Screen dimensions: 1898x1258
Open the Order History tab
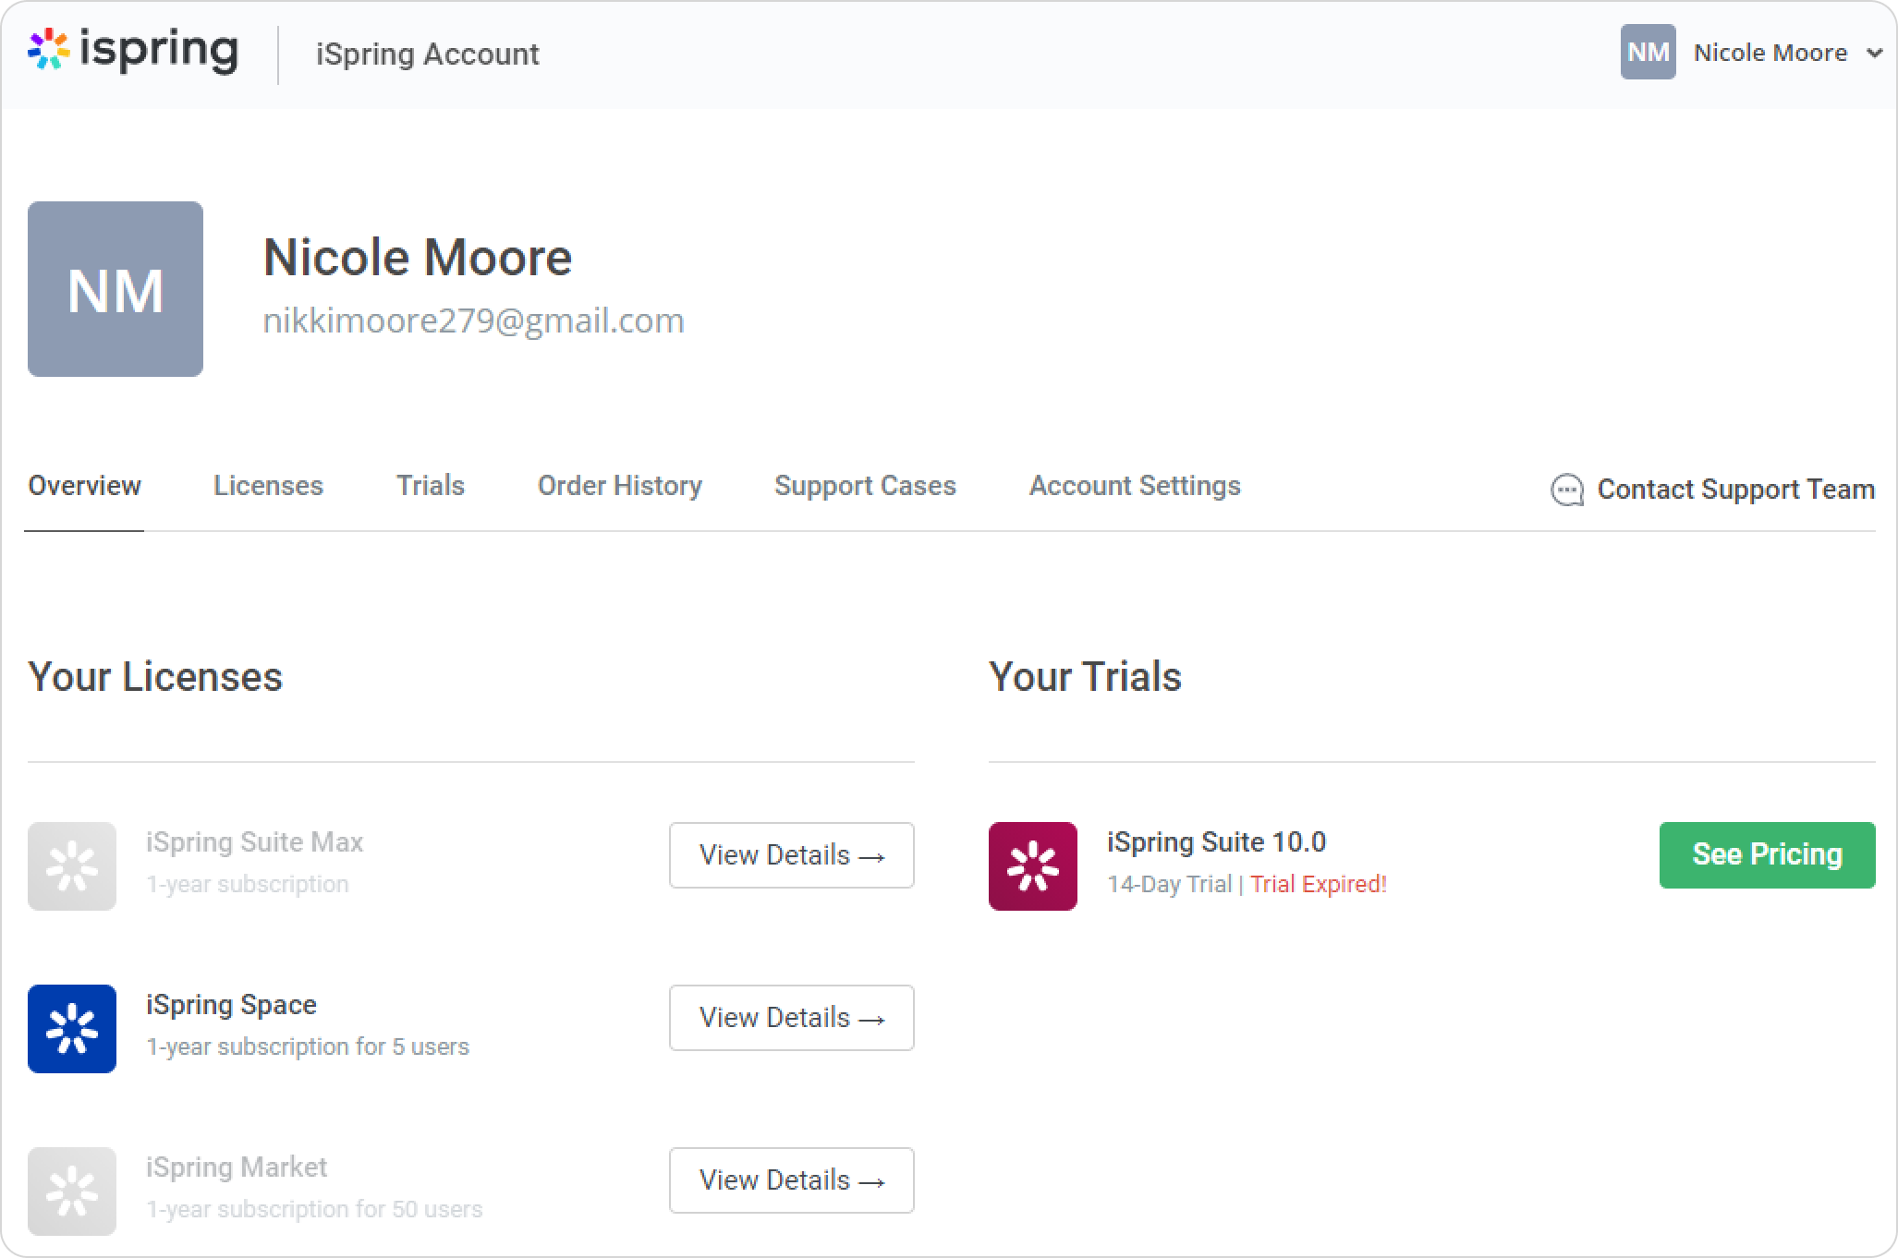pos(619,486)
